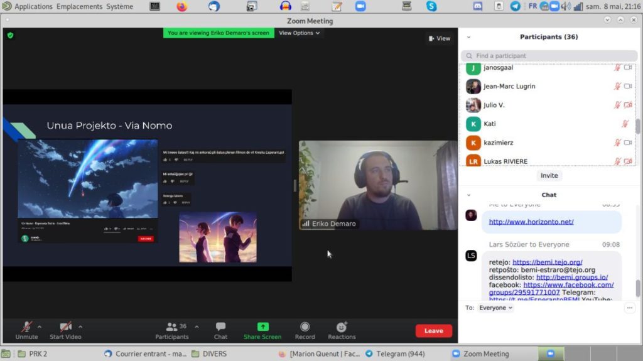
Task: Unmute the microphone
Action: [26, 331]
